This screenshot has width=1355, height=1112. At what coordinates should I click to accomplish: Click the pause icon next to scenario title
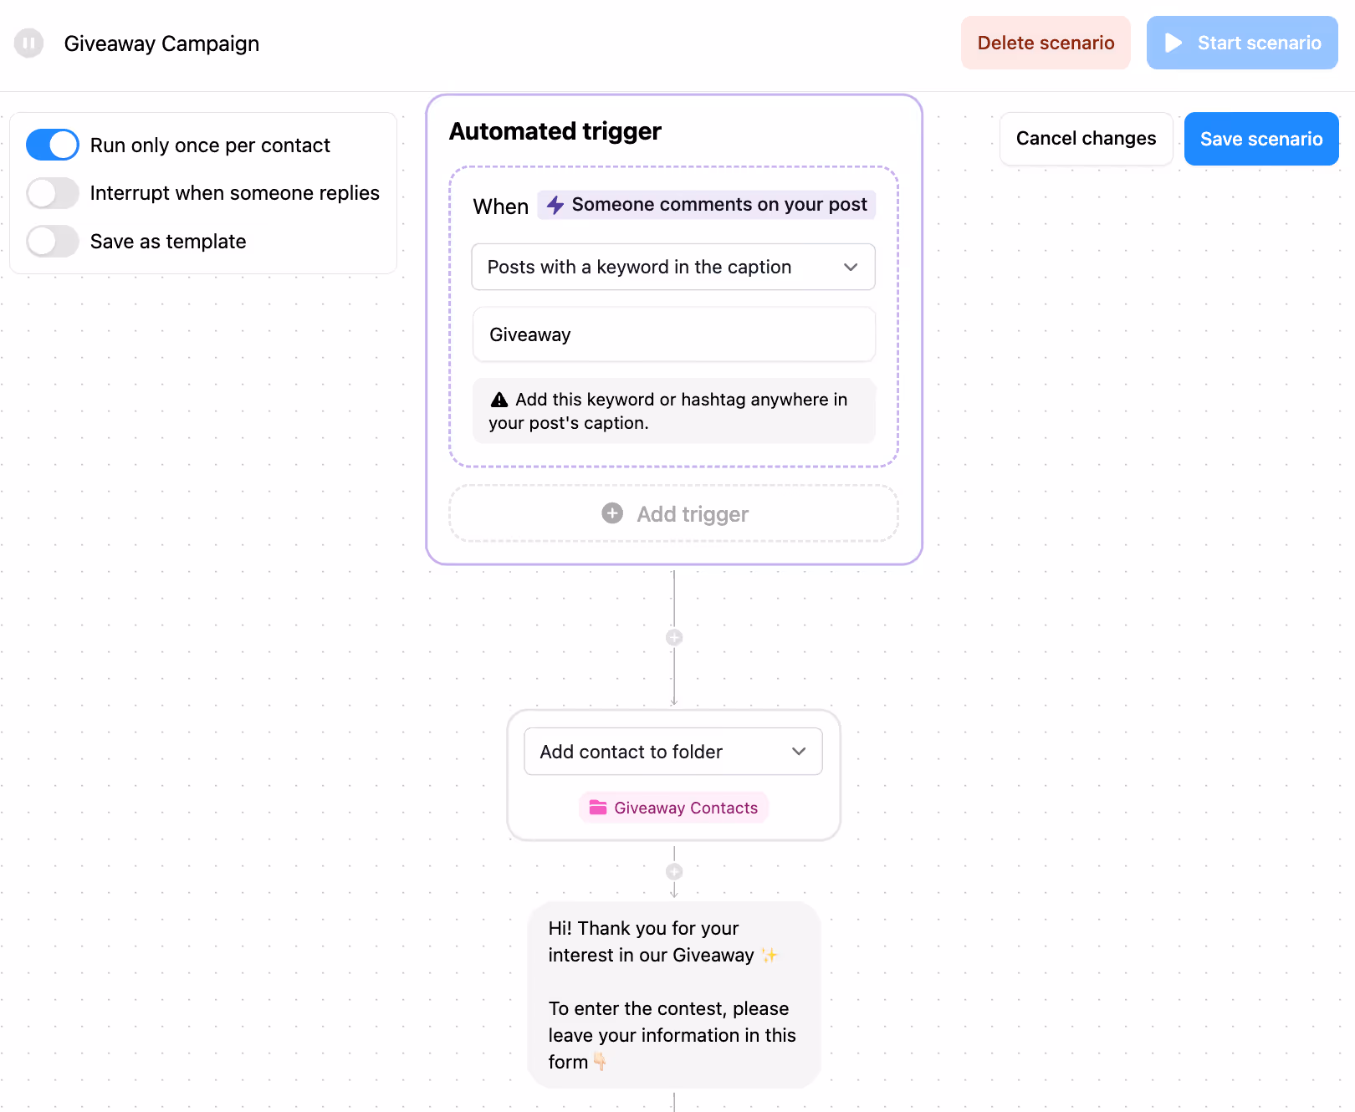(x=28, y=43)
